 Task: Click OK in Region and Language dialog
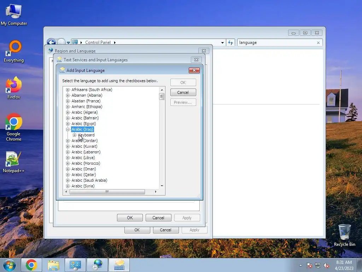[137, 230]
